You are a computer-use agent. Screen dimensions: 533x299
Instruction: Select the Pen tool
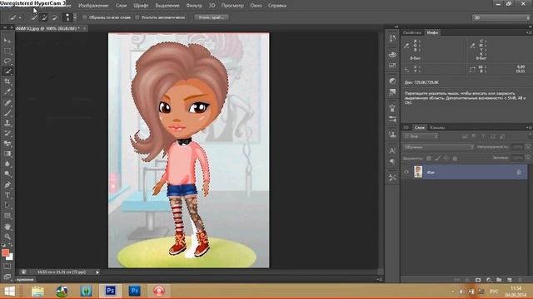(x=7, y=185)
